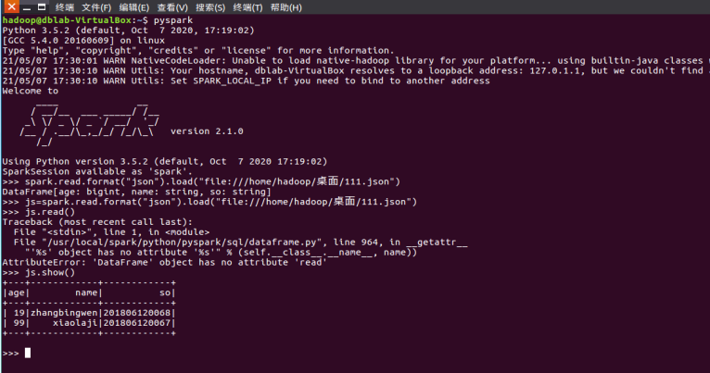Click the name column header in table output
The width and height of the screenshot is (710, 373).
pos(86,292)
